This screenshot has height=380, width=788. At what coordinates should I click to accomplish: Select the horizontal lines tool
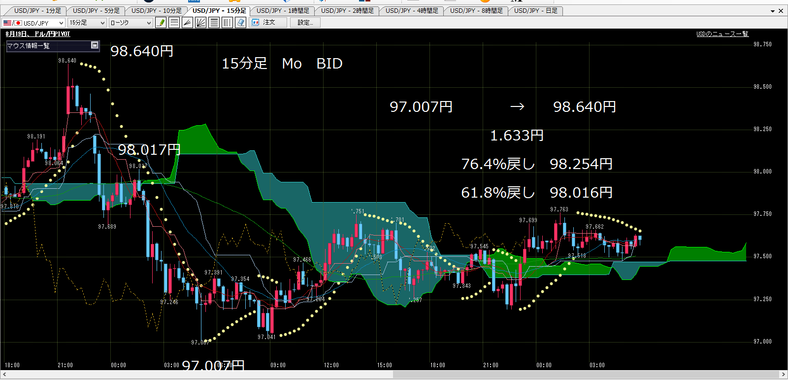214,22
